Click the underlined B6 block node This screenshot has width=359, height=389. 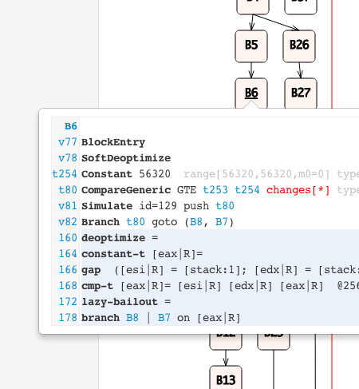(251, 93)
